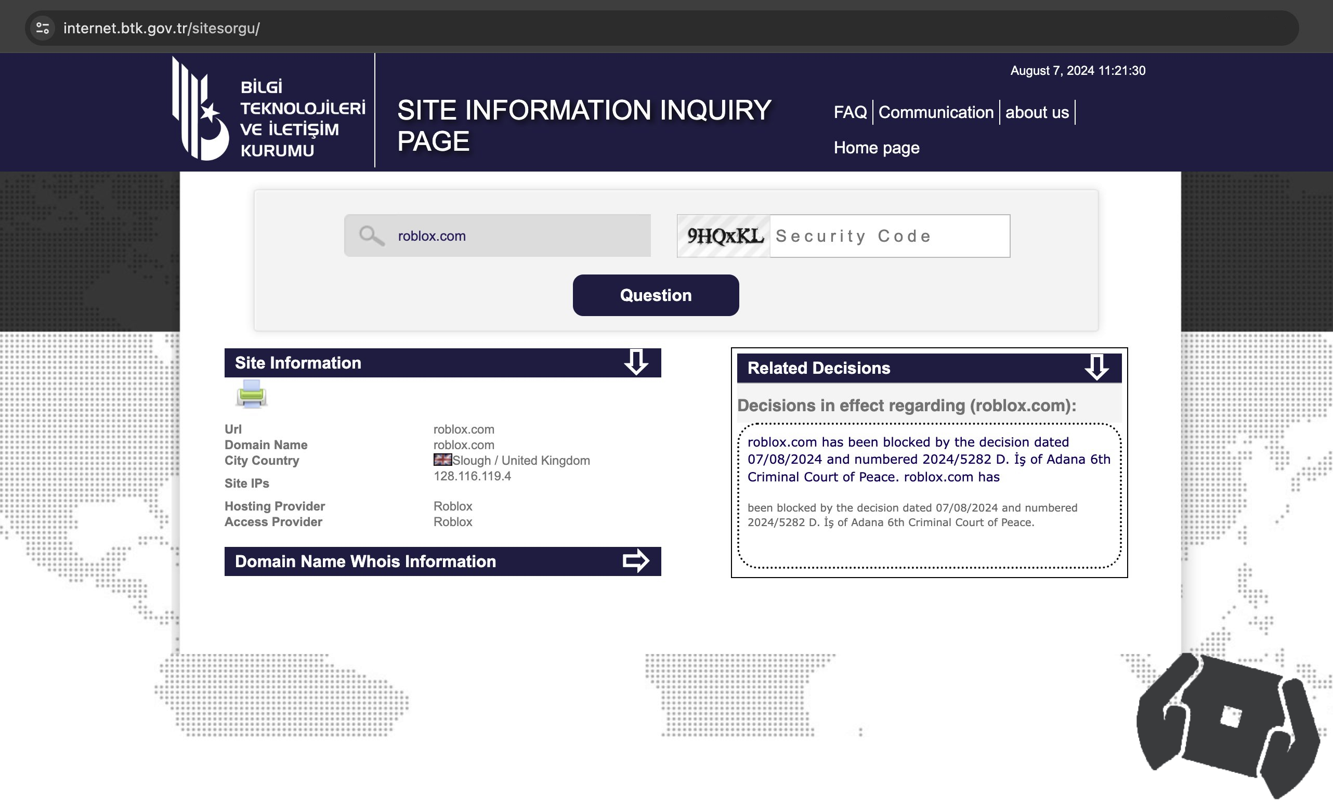Click the UK flag icon beside Slough
The width and height of the screenshot is (1333, 811).
tap(442, 460)
